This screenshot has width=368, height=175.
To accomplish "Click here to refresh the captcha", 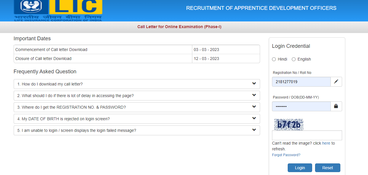I will [326, 143].
